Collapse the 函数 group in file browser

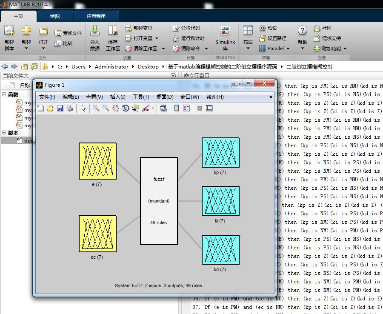tap(4, 94)
